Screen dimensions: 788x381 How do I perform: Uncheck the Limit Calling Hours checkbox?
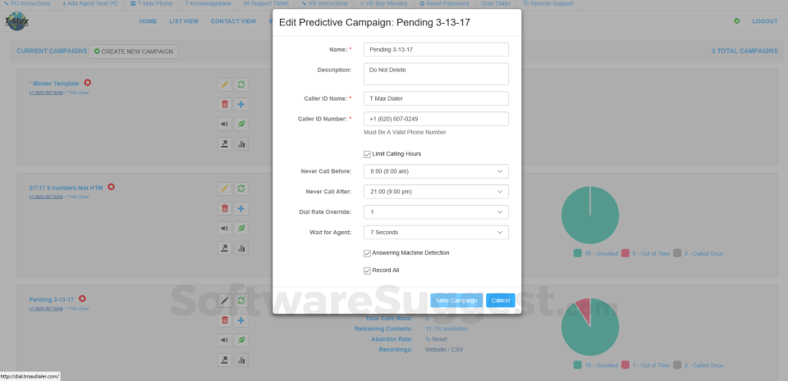[367, 154]
